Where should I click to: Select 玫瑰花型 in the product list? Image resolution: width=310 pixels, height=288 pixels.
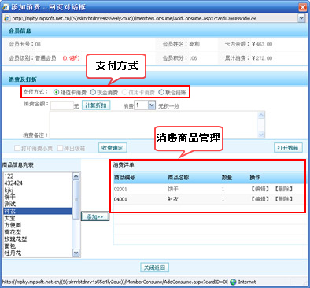pos(38,239)
